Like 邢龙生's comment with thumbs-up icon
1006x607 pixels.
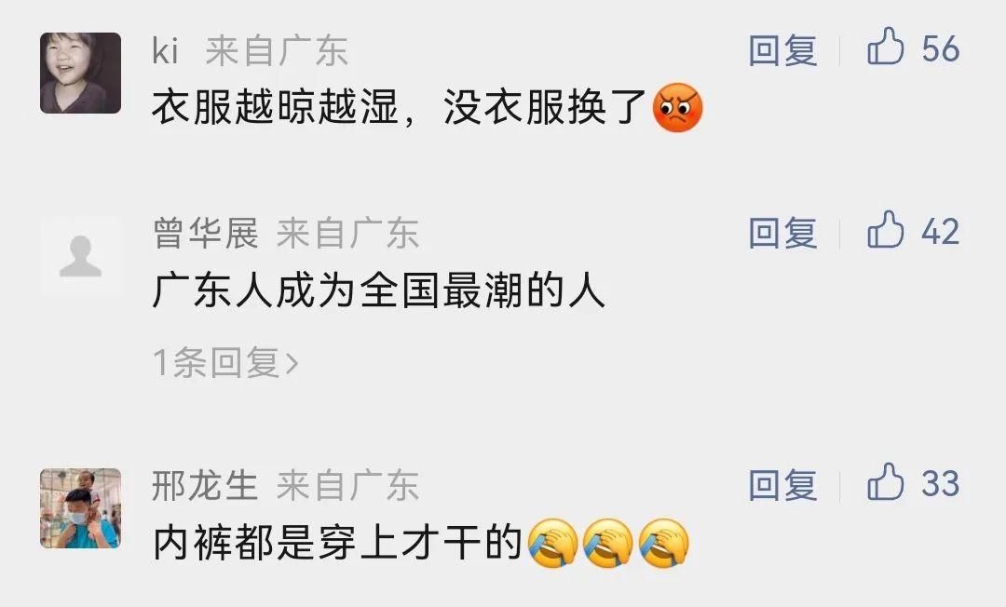(886, 481)
